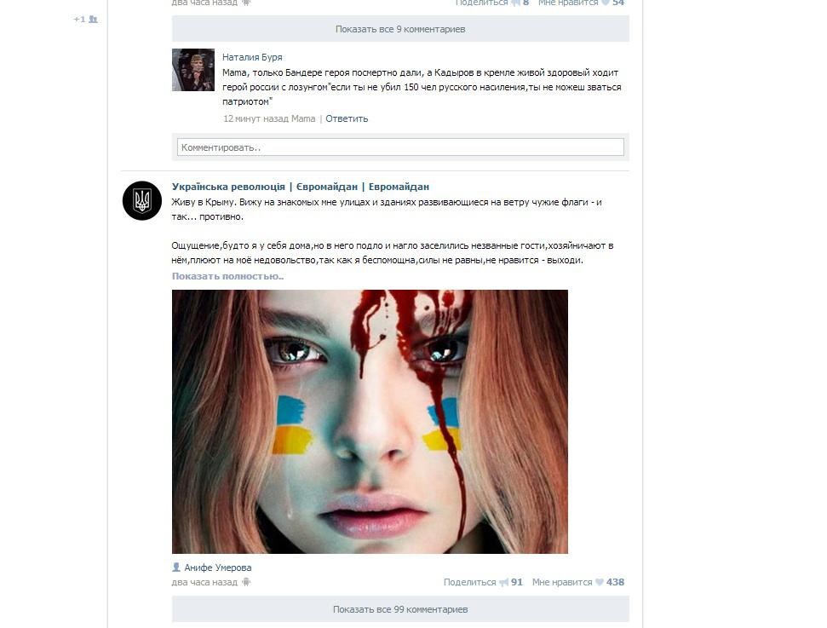This screenshot has width=827, height=628.
Task: Click Поделиться on post with 91 shares
Action: coord(469,582)
